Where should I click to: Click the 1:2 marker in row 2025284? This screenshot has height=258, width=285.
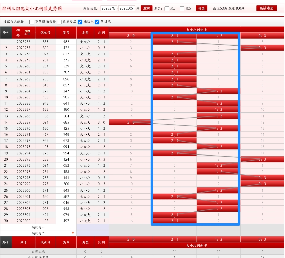218,91
